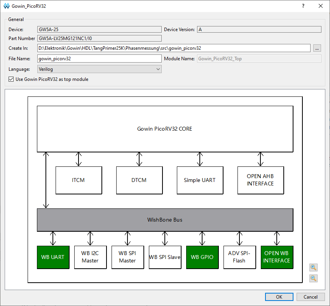Click the Language label
The width and height of the screenshot is (330, 306).
[x=19, y=69]
